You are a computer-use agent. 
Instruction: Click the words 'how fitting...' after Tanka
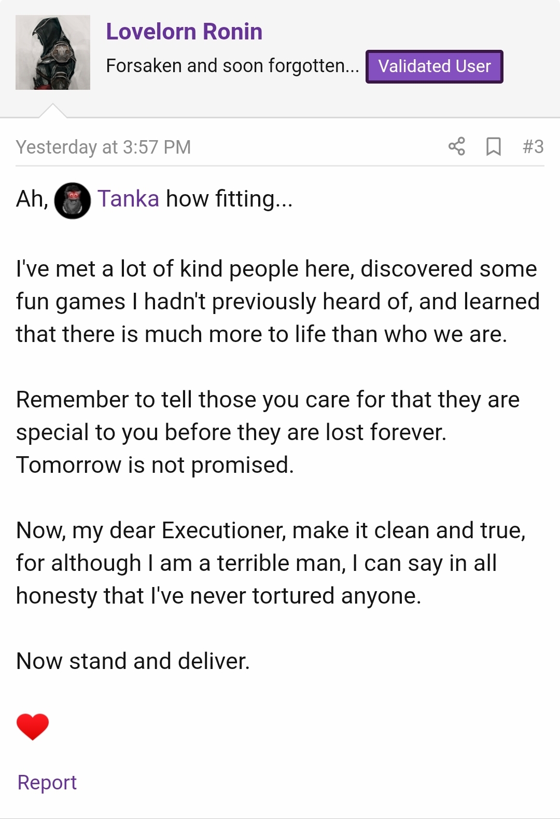[229, 199]
